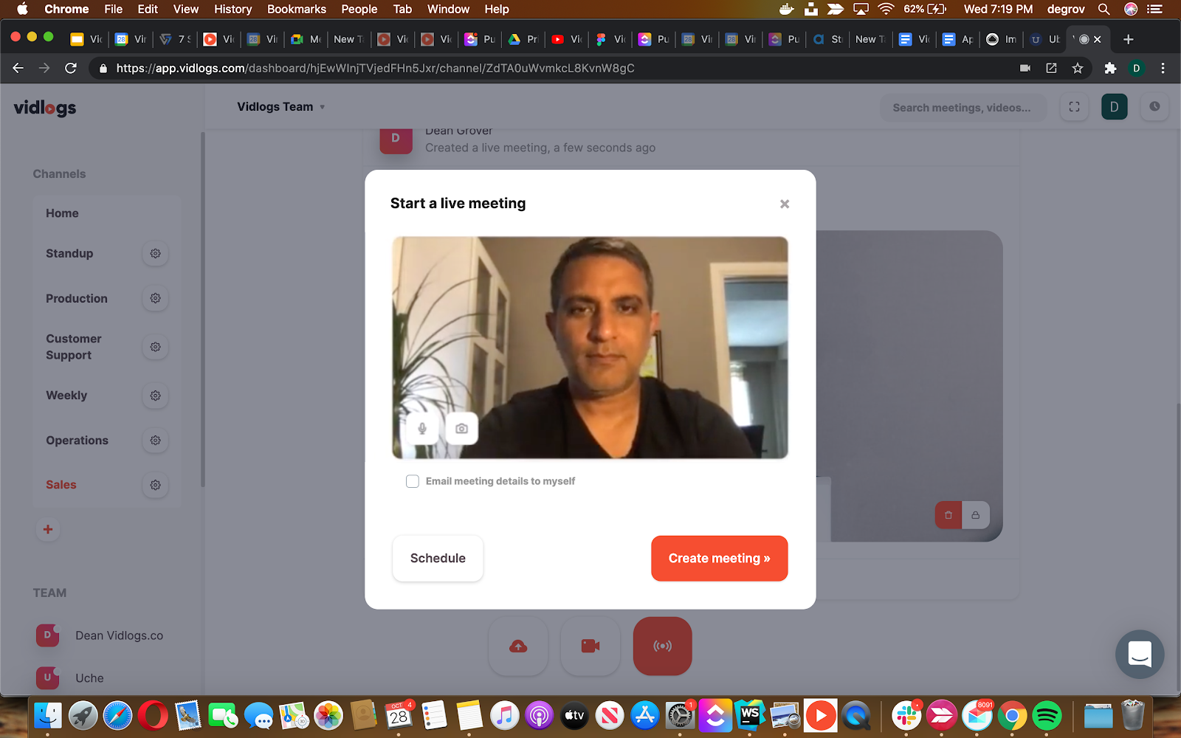Viewport: 1181px width, 738px height.
Task: Expand the Vidlogs Team dropdown
Action: pos(281,107)
